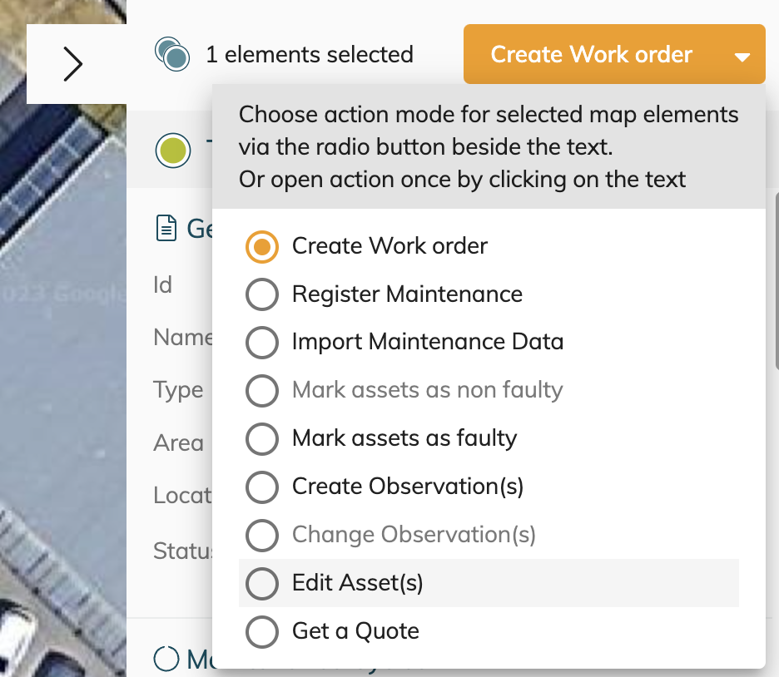Click the Mark assets as non faulty radio

pyautogui.click(x=262, y=391)
